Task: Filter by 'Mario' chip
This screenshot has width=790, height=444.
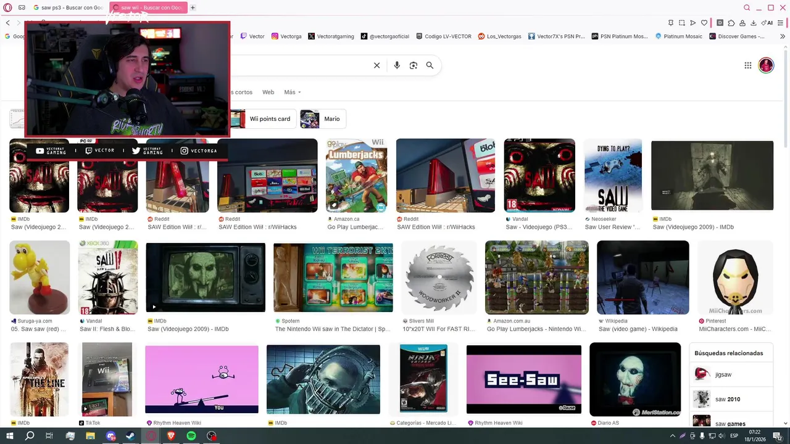Action: pyautogui.click(x=323, y=119)
